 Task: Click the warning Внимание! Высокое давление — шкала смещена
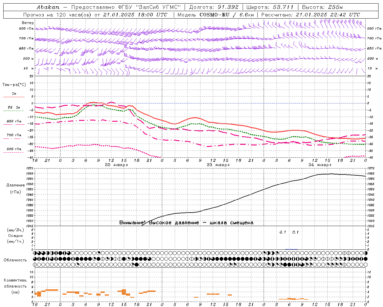pos(186,222)
